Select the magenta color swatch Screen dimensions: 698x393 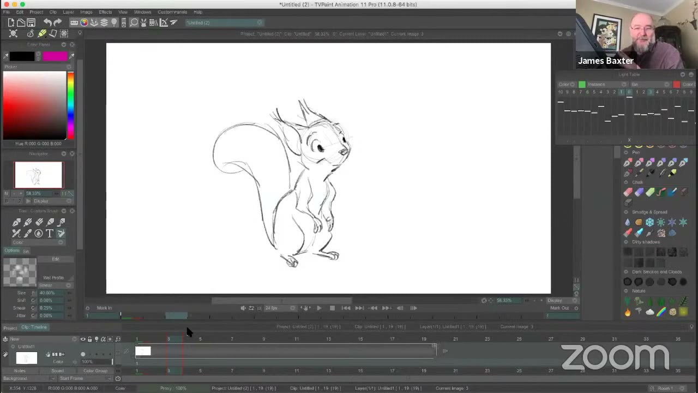[55, 56]
